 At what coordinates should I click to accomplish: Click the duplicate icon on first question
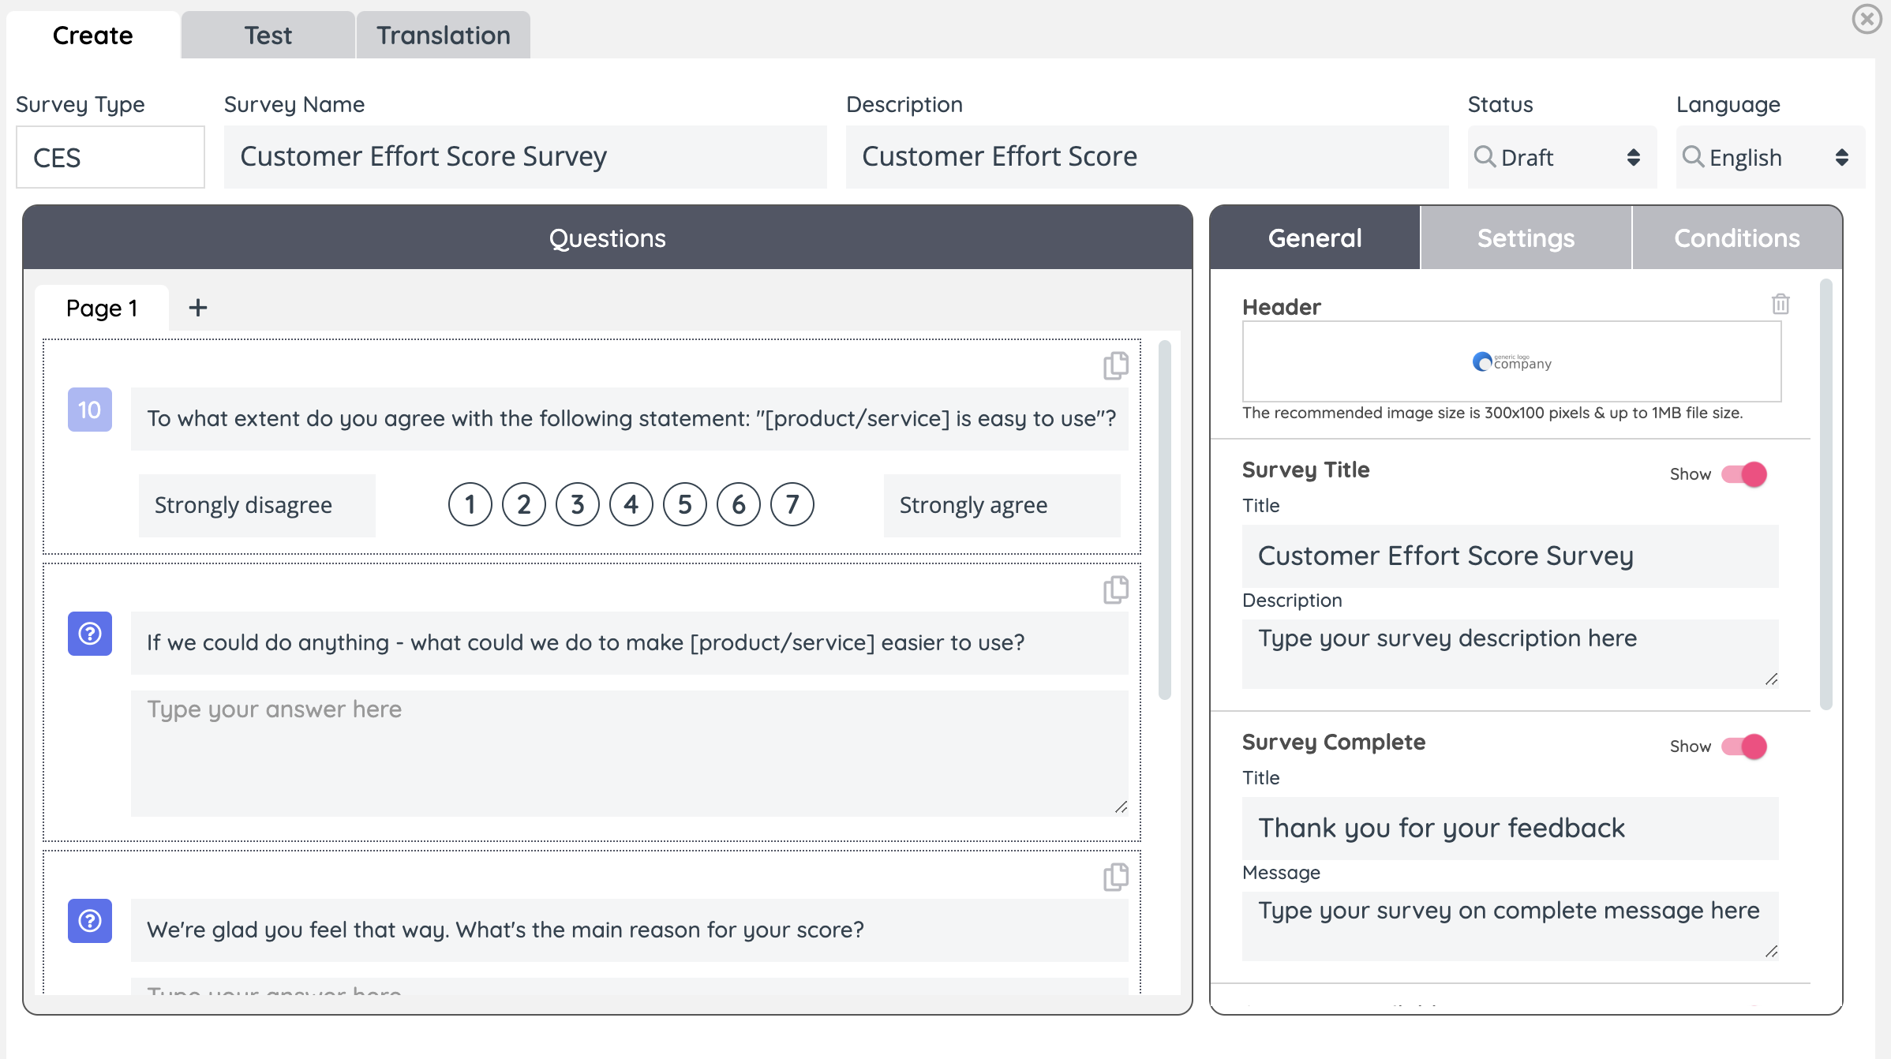point(1115,365)
